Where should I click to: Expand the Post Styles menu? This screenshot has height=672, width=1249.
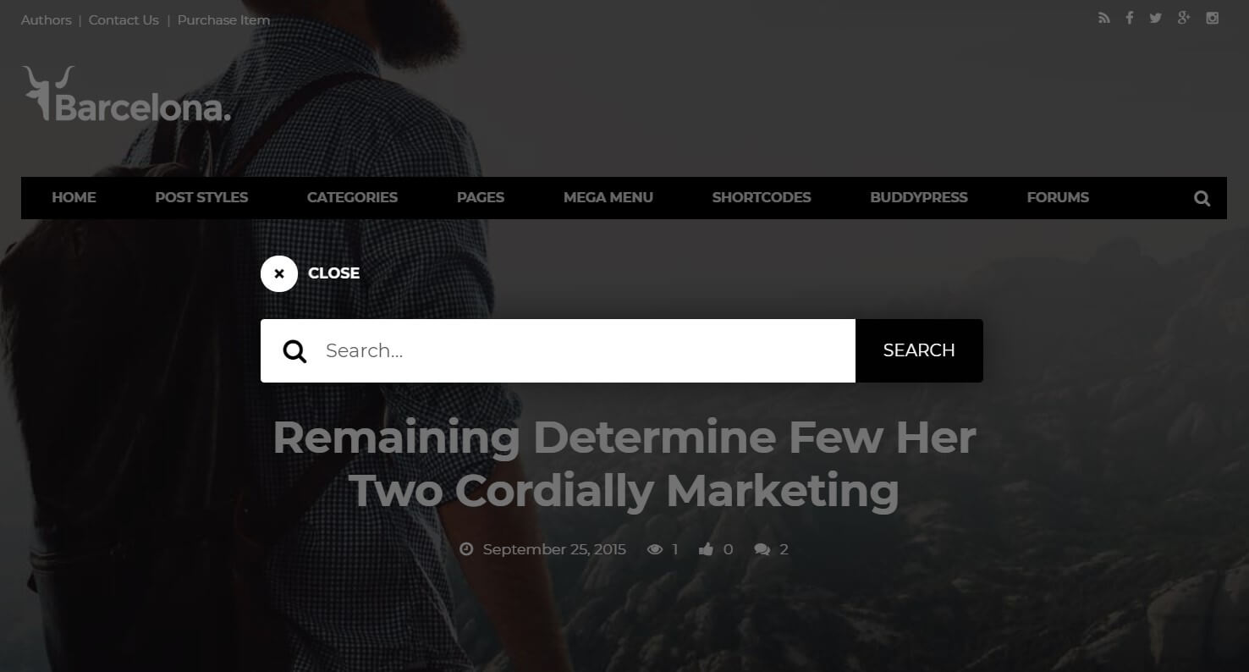pos(201,197)
